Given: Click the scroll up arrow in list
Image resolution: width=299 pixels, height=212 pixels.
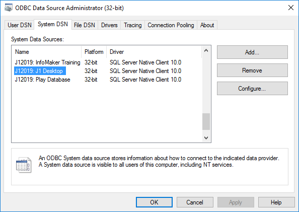Looking at the screenshot, I should tap(206, 50).
